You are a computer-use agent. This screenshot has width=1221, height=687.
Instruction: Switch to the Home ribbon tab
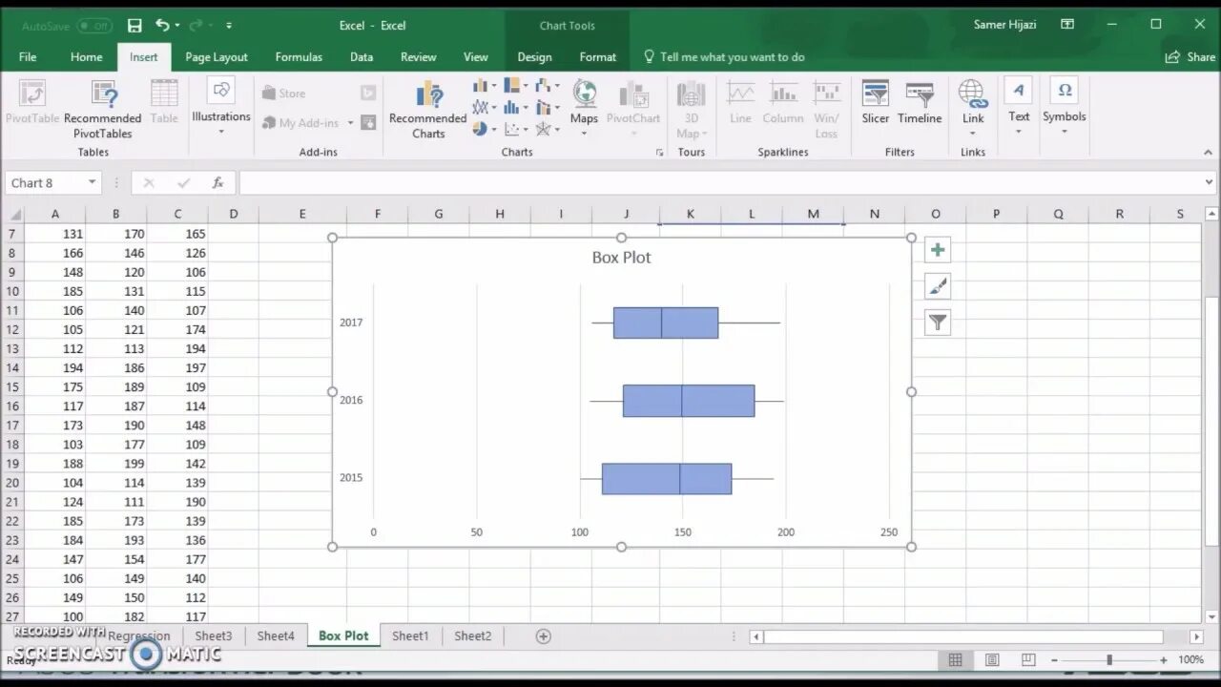(x=86, y=57)
